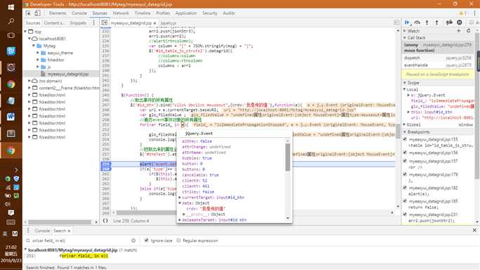Add a watch expression with plus icon
This screenshot has width=480, height=270.
[x=459, y=31]
